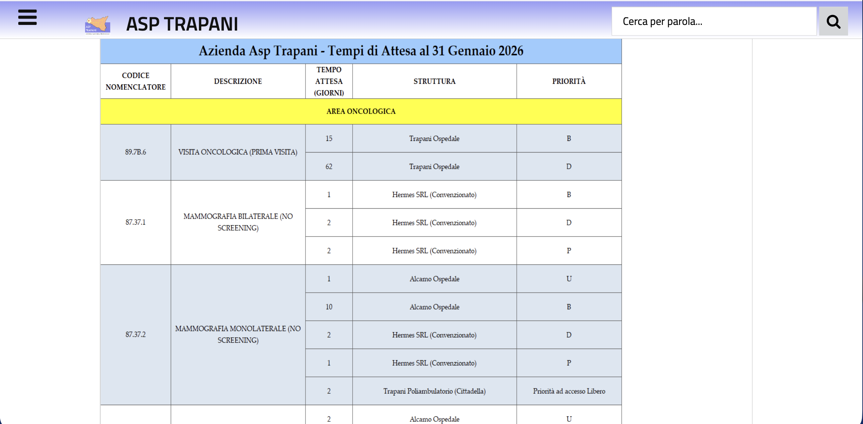Open the hamburger navigation menu
This screenshot has height=424, width=863.
(x=28, y=17)
